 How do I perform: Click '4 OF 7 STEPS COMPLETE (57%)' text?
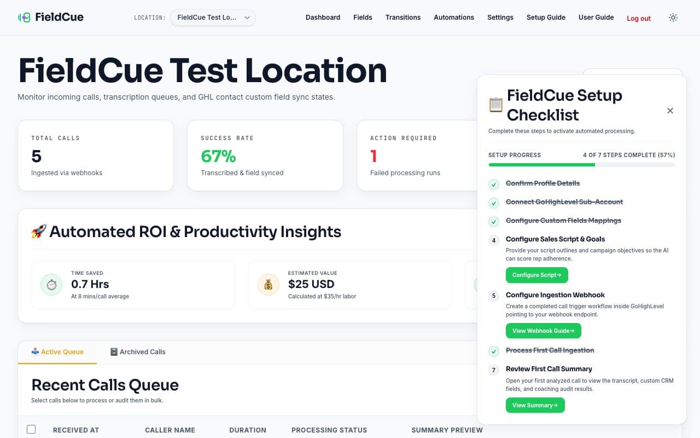tap(629, 155)
